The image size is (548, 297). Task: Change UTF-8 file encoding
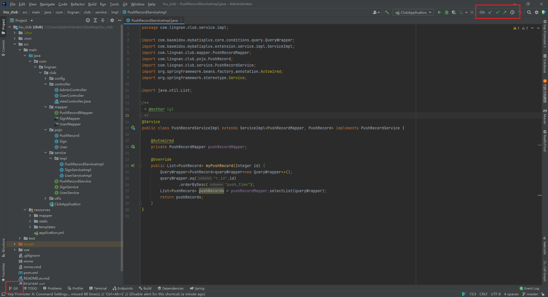496,294
